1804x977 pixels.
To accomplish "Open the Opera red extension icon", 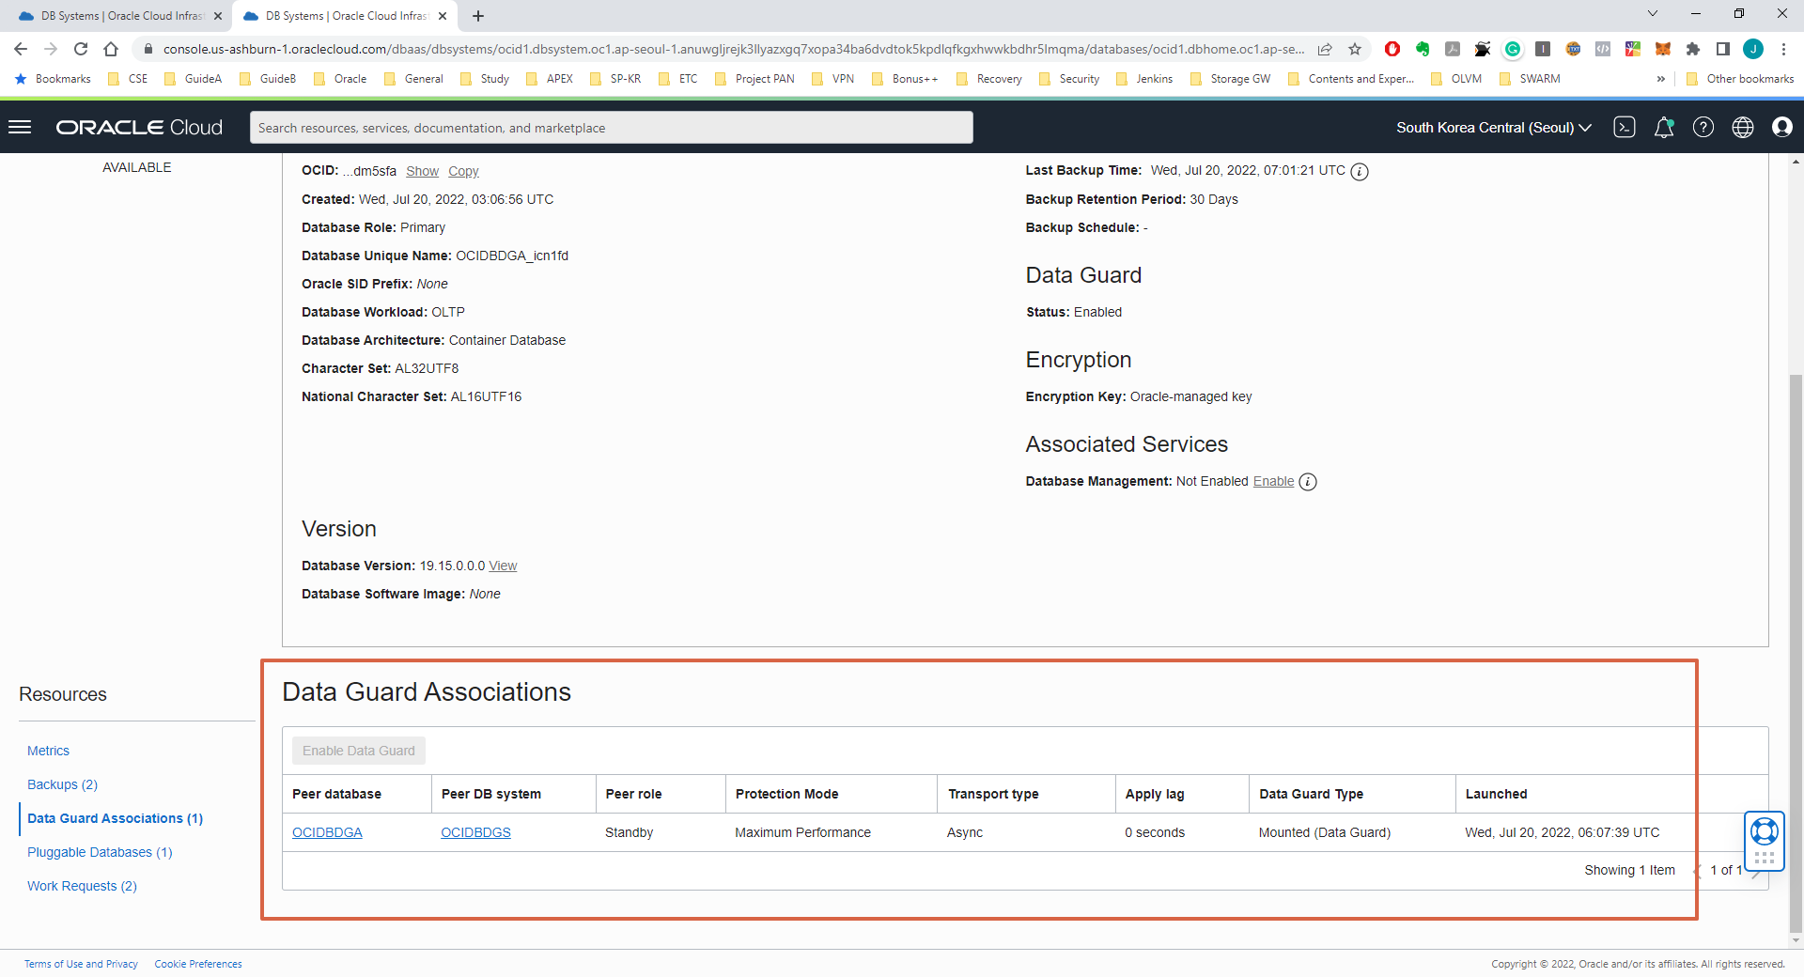I will pyautogui.click(x=1392, y=49).
